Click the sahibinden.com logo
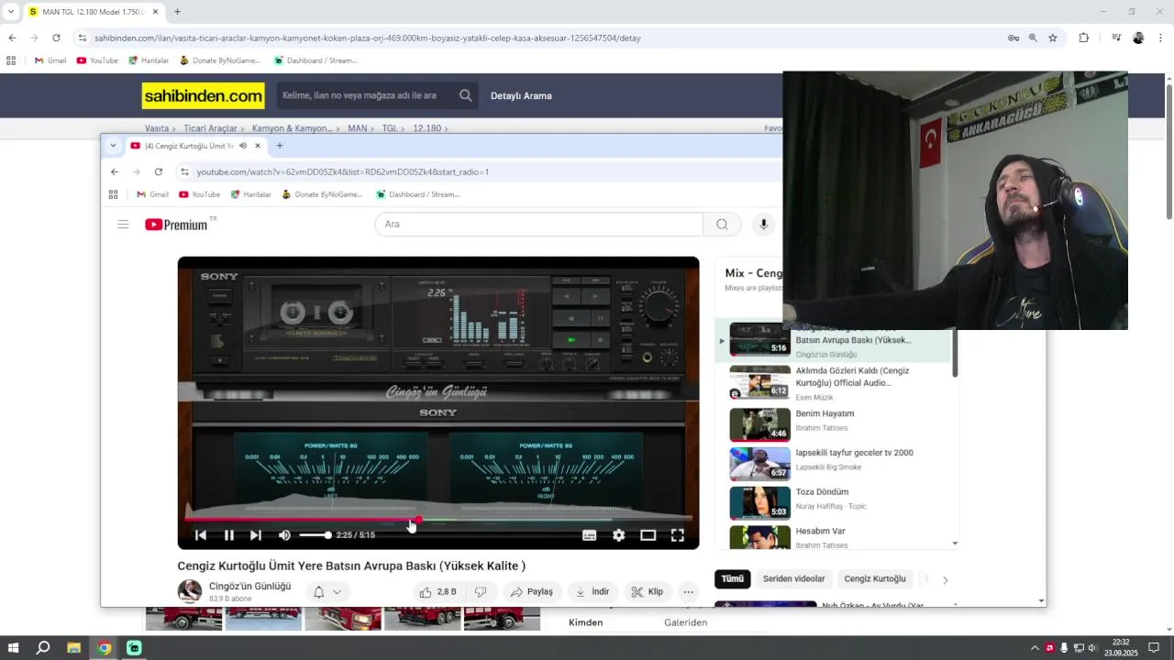1174x660 pixels. (204, 95)
